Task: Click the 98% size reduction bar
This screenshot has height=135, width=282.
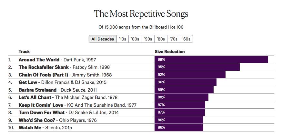Action: pos(211,60)
